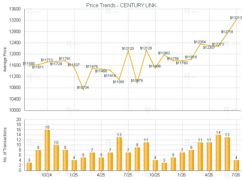Select the bar labeled 14 transactions
243x180 pixels.
click(x=218, y=153)
